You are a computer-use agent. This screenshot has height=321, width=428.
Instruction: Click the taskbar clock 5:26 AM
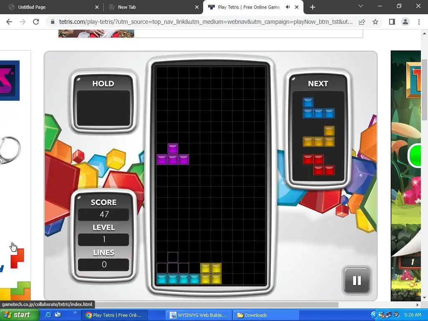413,315
